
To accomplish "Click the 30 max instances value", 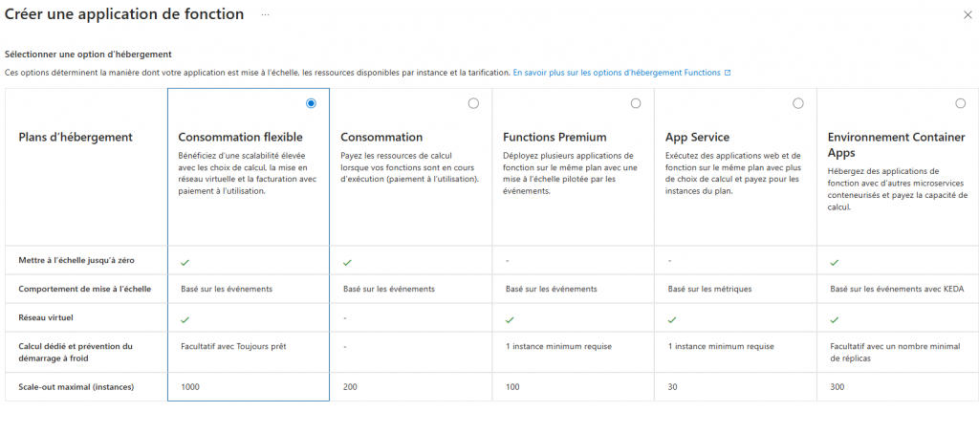I will coord(672,387).
